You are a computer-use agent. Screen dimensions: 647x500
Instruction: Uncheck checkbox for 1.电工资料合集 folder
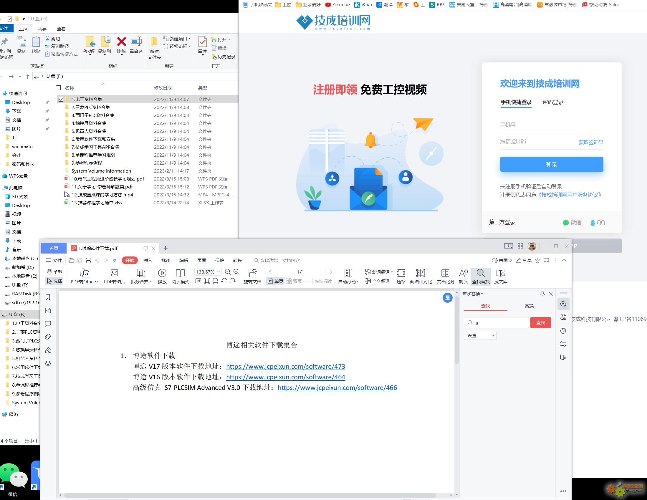click(61, 99)
